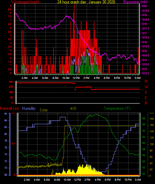Click the 80 humidity axis value
155x184 pixels.
6,134
